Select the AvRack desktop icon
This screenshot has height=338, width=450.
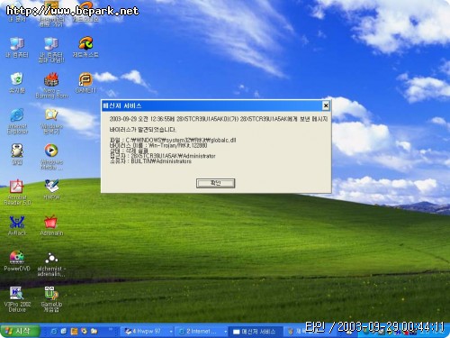(x=17, y=225)
